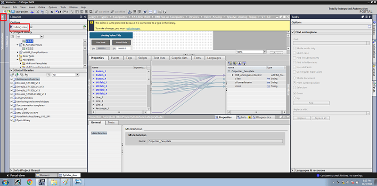Expand the Button_1 contained object
The height and width of the screenshot is (186, 377).
pyautogui.click(x=93, y=71)
